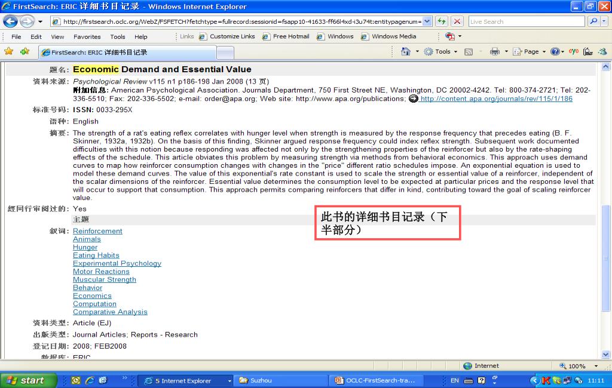This screenshot has width=612, height=388.
Task: Click the blue Help question icon
Action: pyautogui.click(x=555, y=51)
